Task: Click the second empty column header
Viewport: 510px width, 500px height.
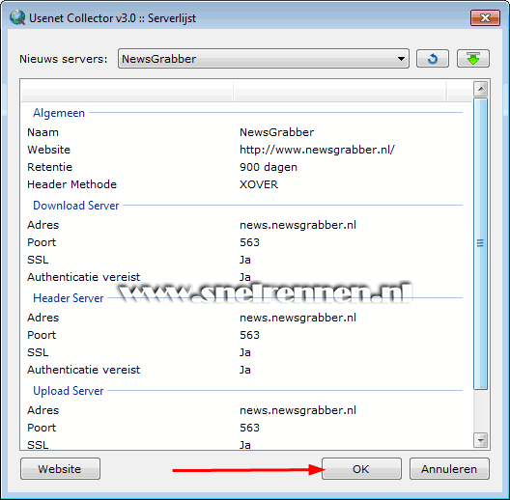Action: pyautogui.click(x=340, y=91)
